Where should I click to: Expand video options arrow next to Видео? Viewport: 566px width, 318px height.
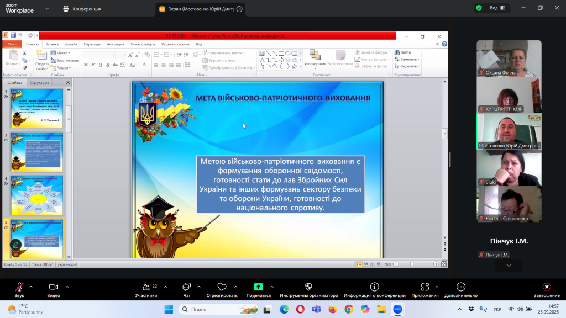tap(67, 287)
